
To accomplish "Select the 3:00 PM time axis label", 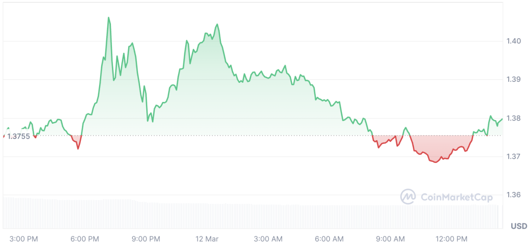I will point(24,239).
